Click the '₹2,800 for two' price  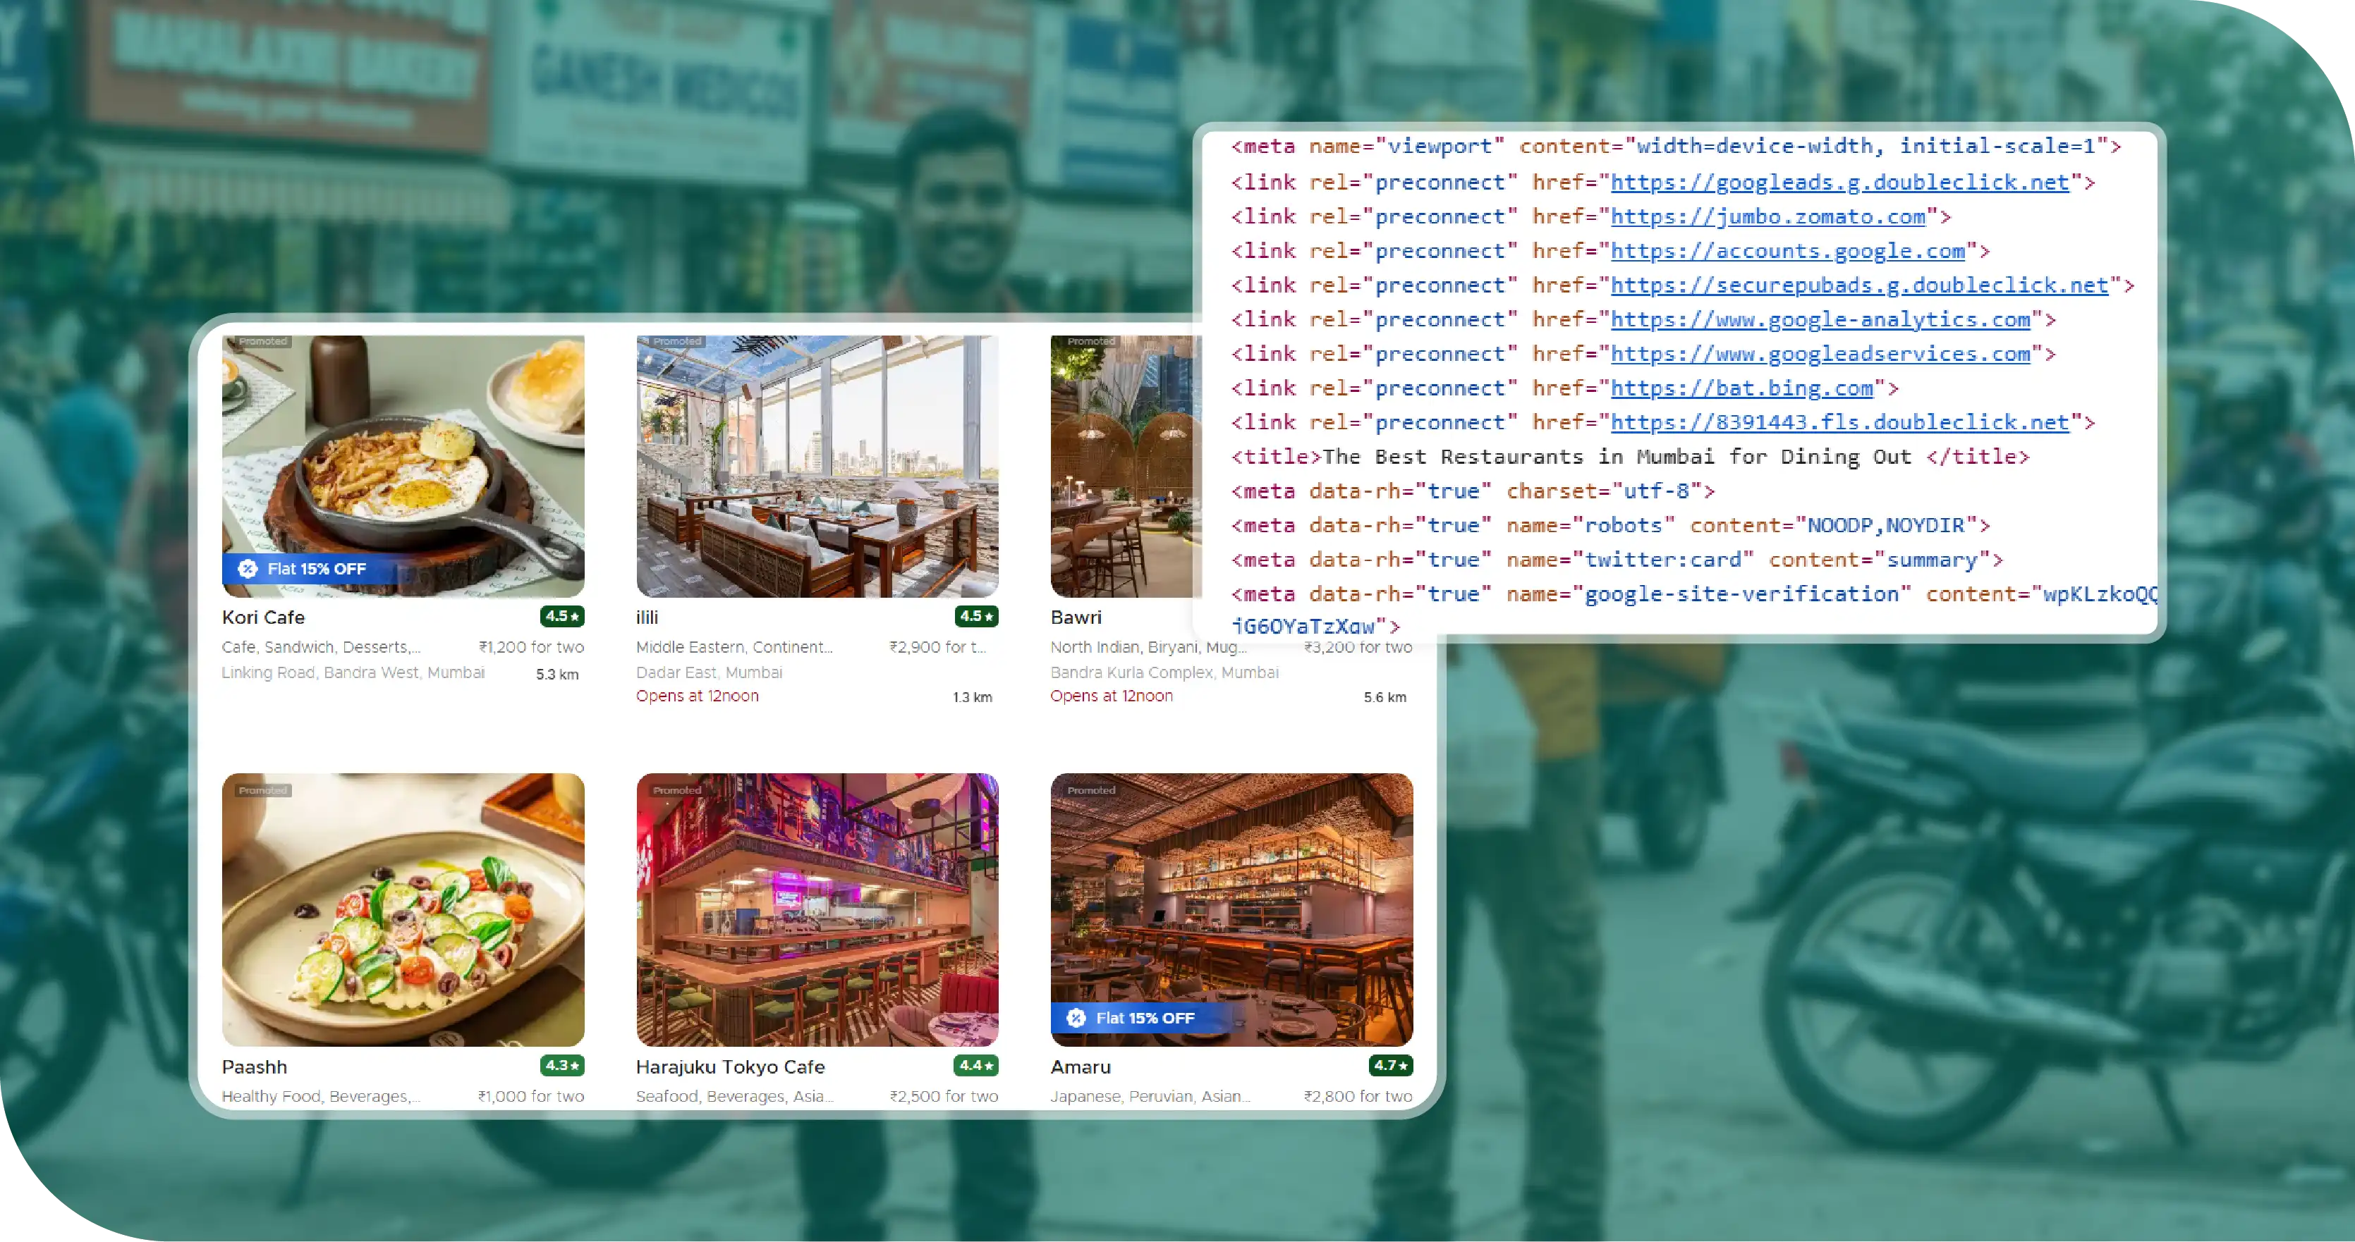[x=1358, y=1097]
